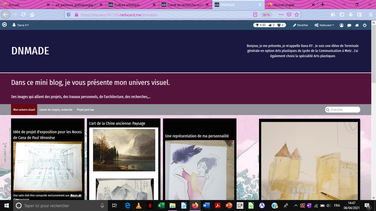Expand the Netboard dropdown menu

(x=324, y=25)
